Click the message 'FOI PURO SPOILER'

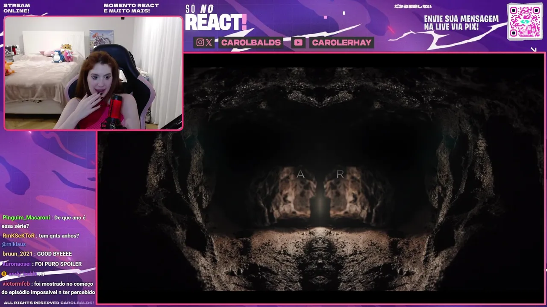pyautogui.click(x=58, y=264)
